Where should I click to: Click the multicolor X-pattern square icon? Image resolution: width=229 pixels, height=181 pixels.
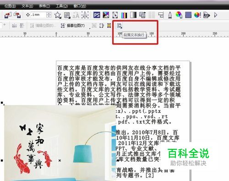point(106,15)
